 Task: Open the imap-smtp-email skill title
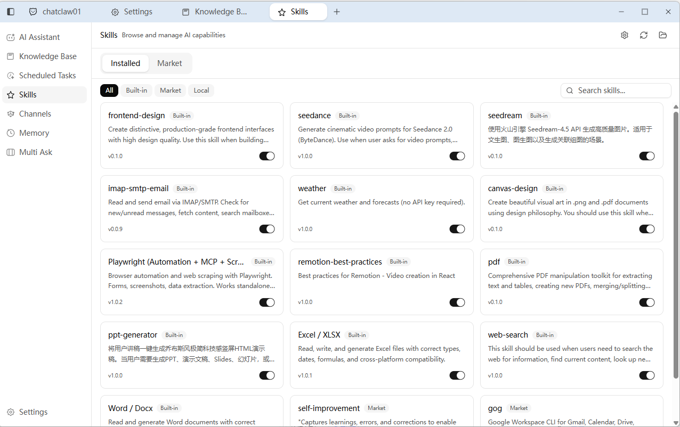click(138, 188)
